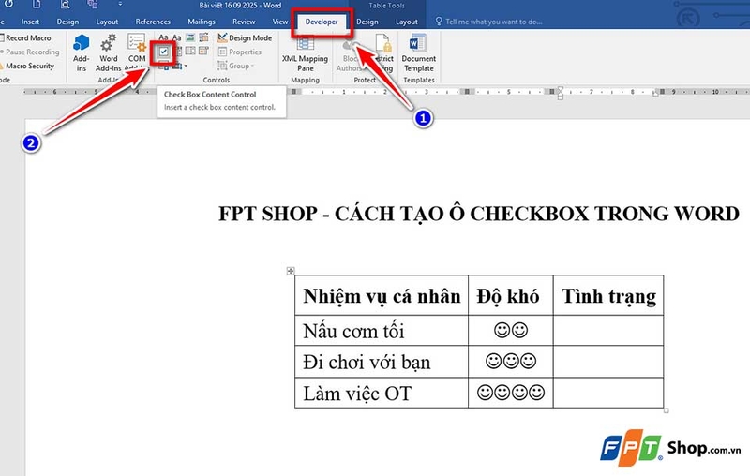Expand Customize Quick Access Toolbar arrow
This screenshot has height=476, width=750.
click(x=120, y=5)
